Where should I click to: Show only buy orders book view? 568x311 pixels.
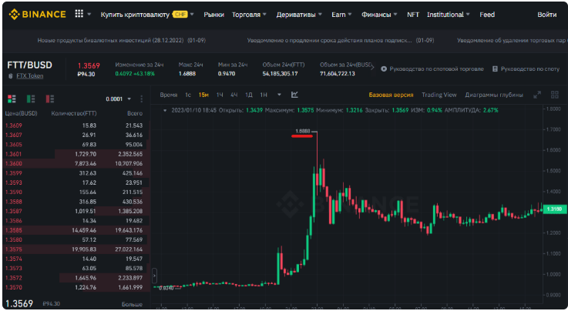[31, 99]
